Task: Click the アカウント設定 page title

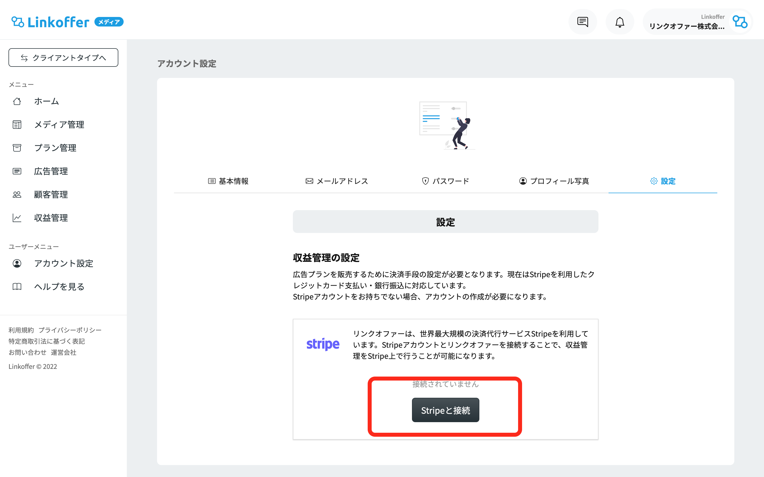Action: (x=186, y=63)
